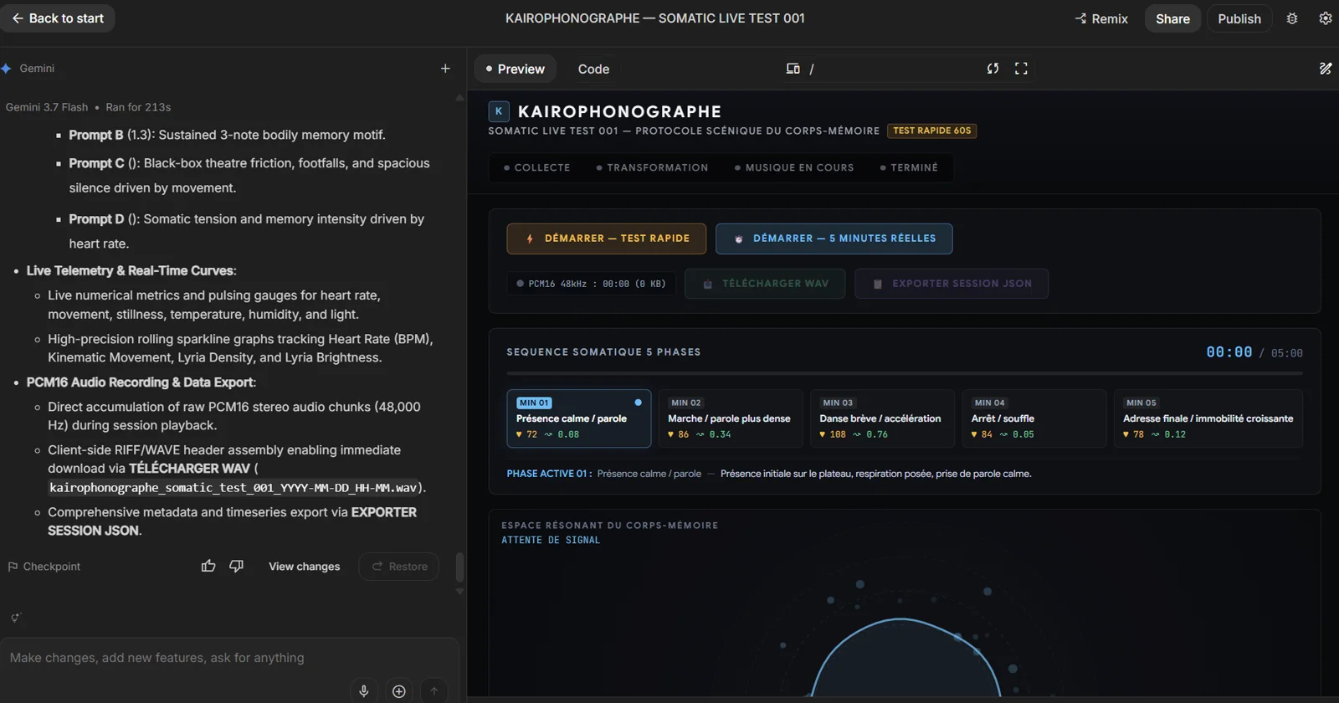Open the Remix option
The height and width of the screenshot is (703, 1339).
tap(1101, 18)
